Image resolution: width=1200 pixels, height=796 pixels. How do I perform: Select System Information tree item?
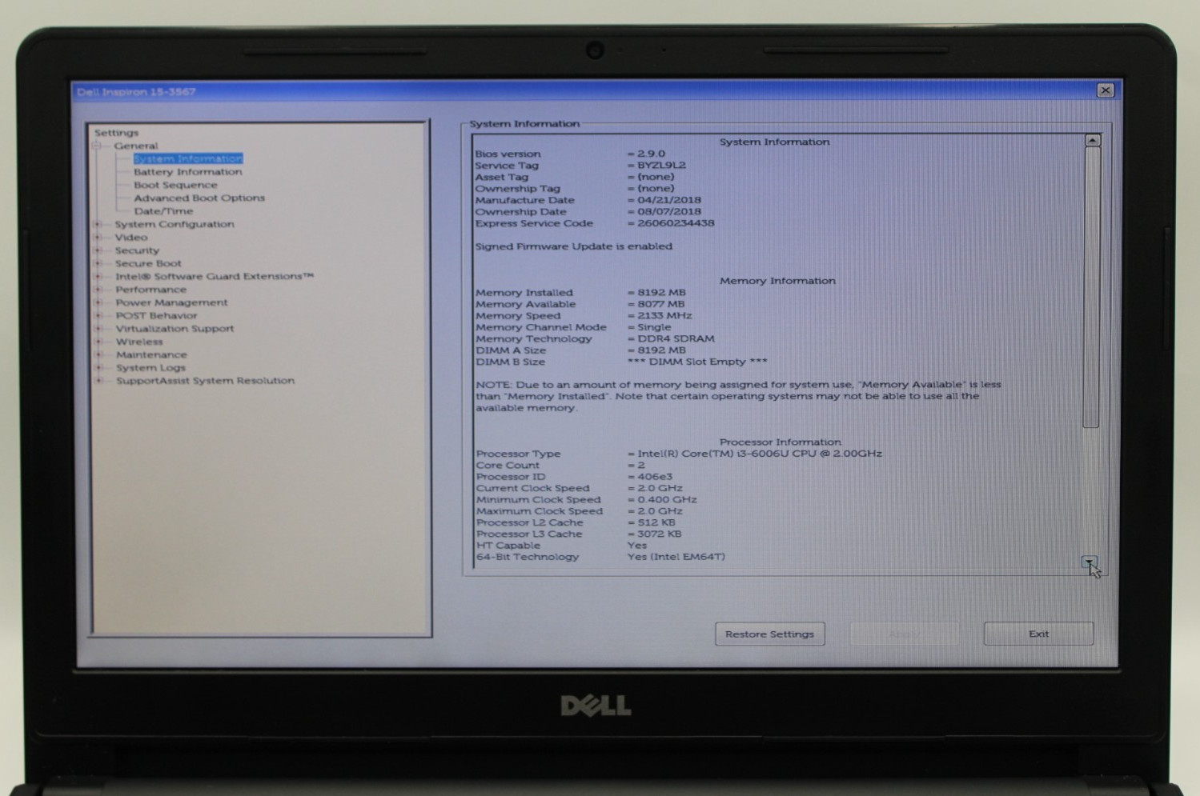(187, 158)
